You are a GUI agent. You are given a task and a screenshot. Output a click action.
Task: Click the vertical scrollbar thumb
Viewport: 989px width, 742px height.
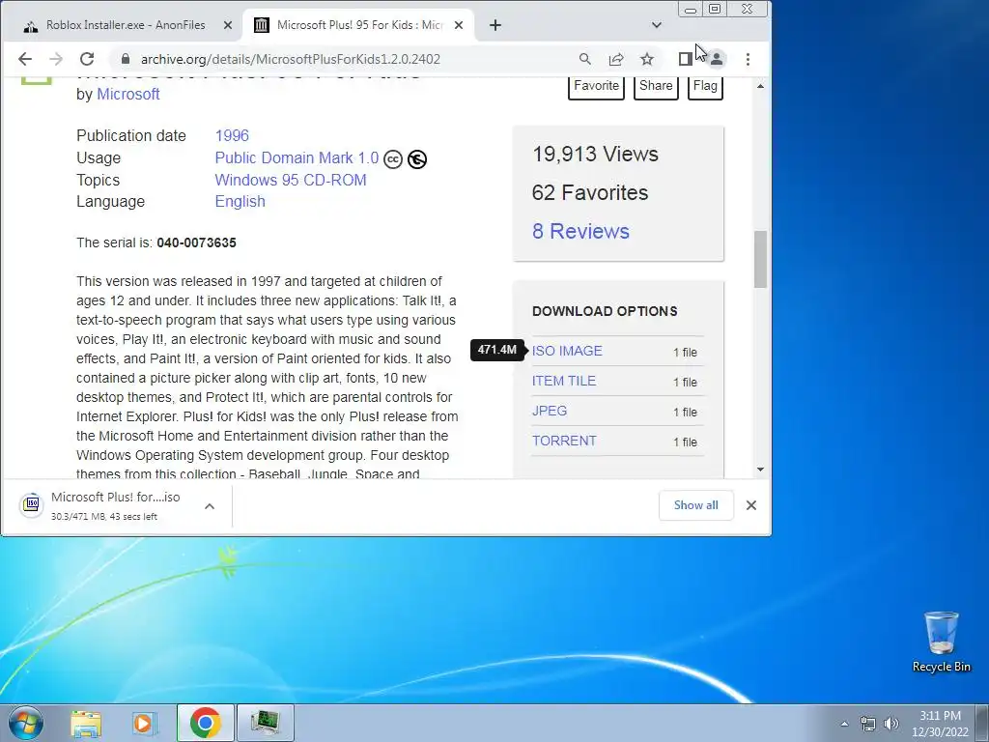(760, 259)
